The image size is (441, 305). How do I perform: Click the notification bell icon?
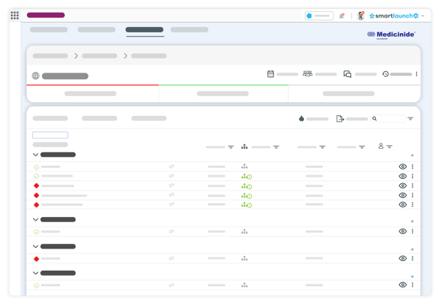coord(341,15)
